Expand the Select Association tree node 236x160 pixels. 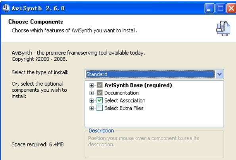click(x=91, y=100)
